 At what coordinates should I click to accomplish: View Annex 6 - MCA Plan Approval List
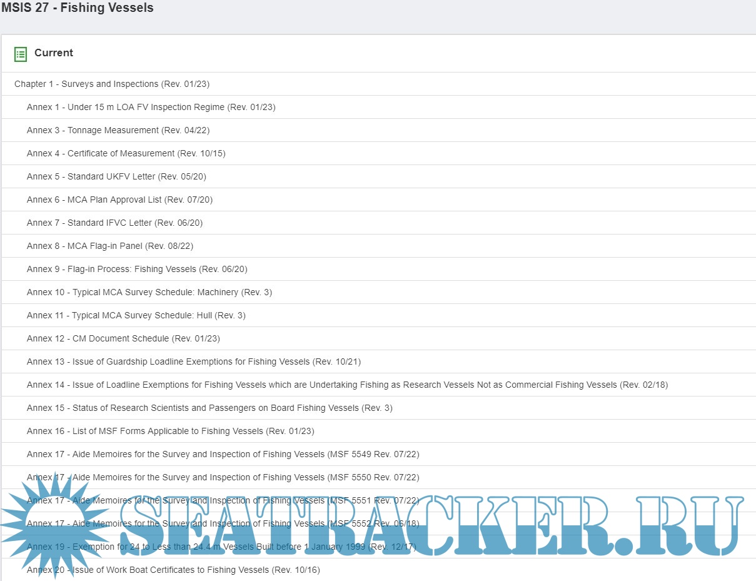click(x=119, y=200)
